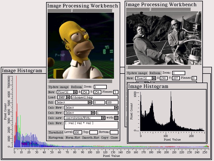This screenshot has width=214, height=161.
Task: Click the Top threshold field
Action: tap(94, 132)
